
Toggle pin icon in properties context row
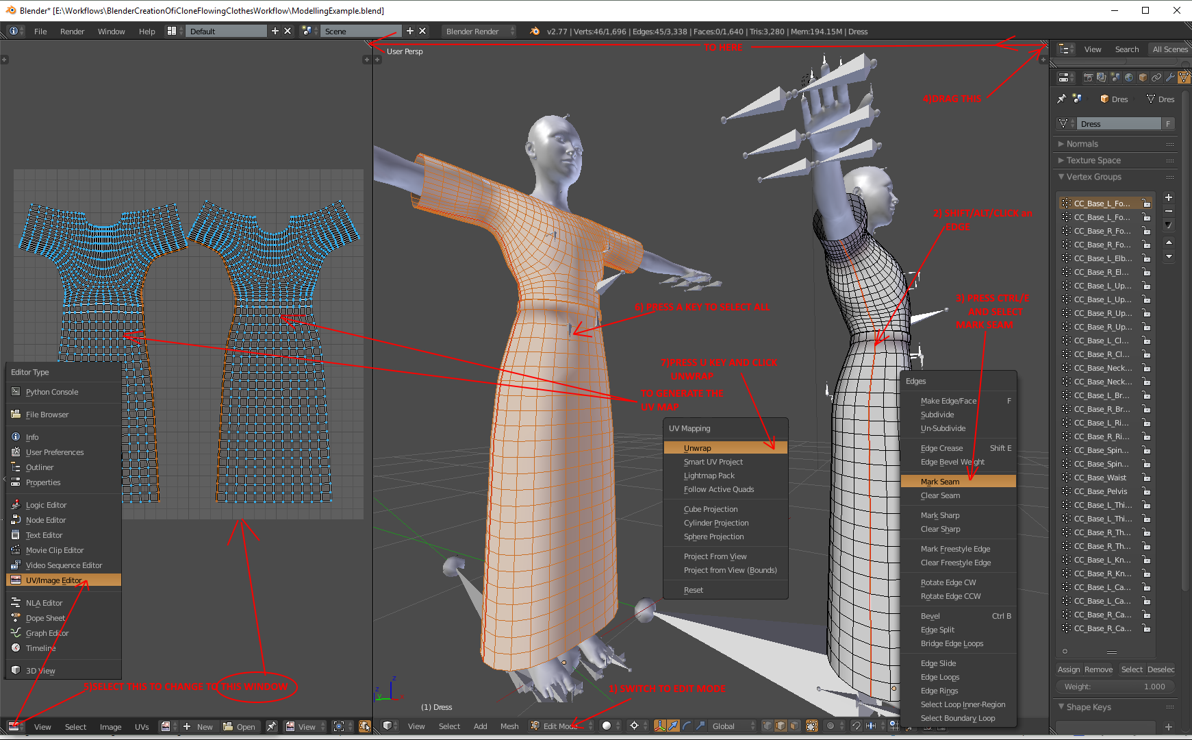point(1062,99)
